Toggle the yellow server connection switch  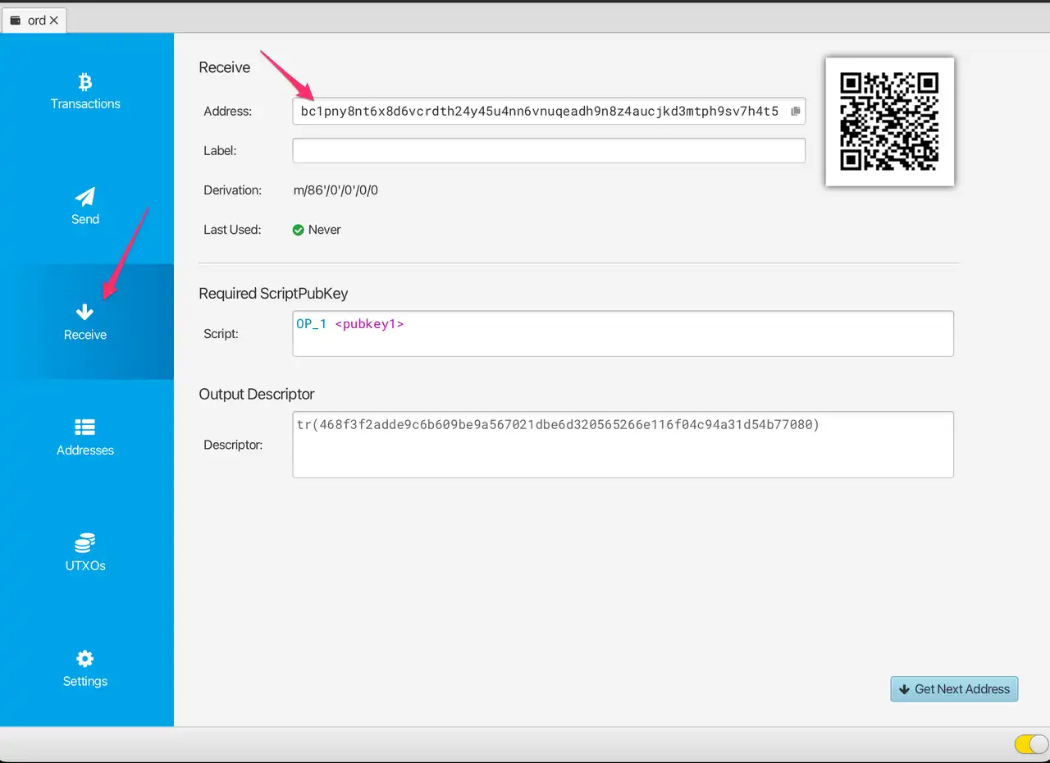pyautogui.click(x=1031, y=744)
